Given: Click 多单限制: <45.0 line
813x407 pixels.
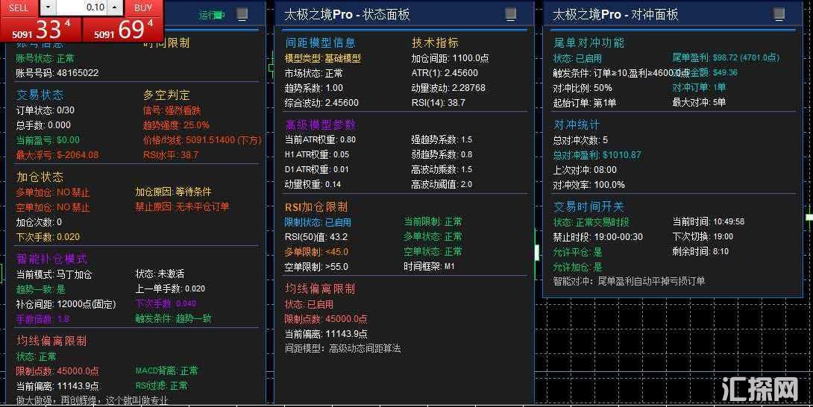Looking at the screenshot, I should coord(316,252).
